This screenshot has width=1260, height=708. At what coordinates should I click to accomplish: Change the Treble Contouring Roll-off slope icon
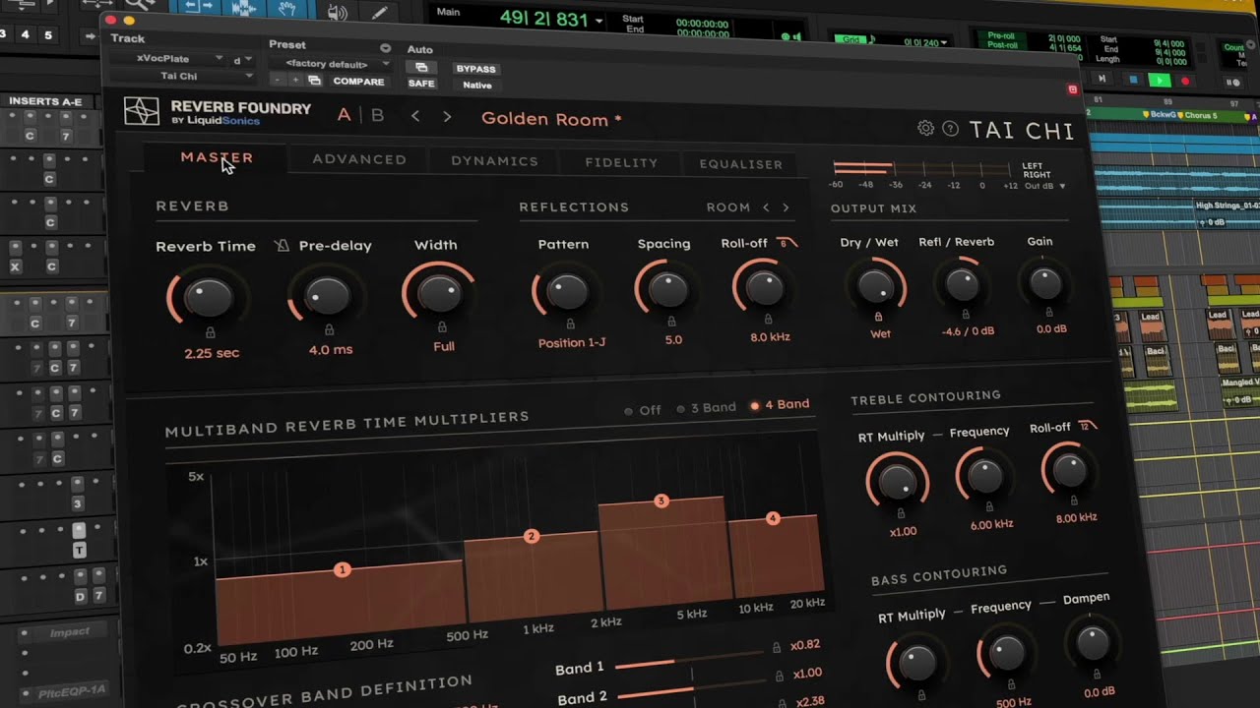pos(1088,426)
